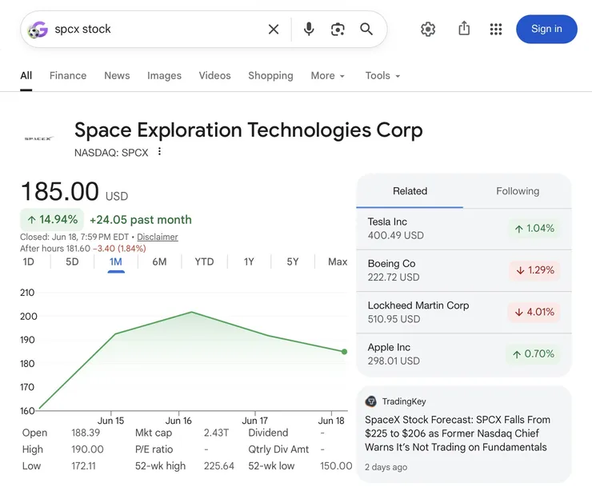This screenshot has width=592, height=491.
Task: Click the SpaceX company logo
Action: 39,138
